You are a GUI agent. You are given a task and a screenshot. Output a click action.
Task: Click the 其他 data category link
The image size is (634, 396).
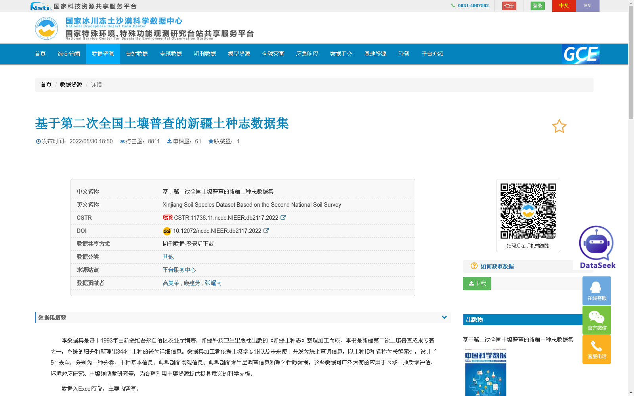tap(168, 257)
